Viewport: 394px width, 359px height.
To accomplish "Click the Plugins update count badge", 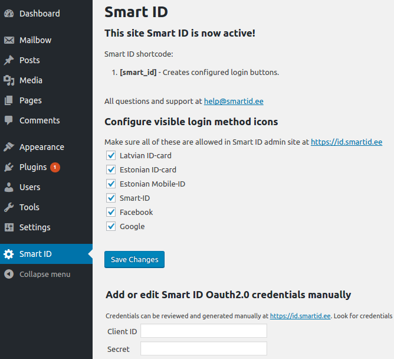I will 55,167.
